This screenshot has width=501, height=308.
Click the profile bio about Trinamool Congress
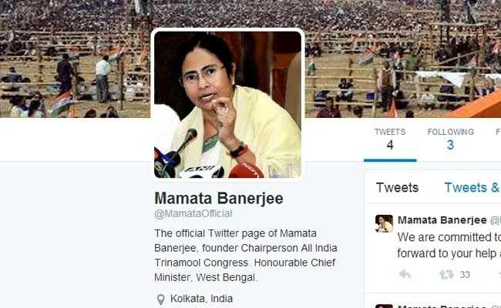245,256
